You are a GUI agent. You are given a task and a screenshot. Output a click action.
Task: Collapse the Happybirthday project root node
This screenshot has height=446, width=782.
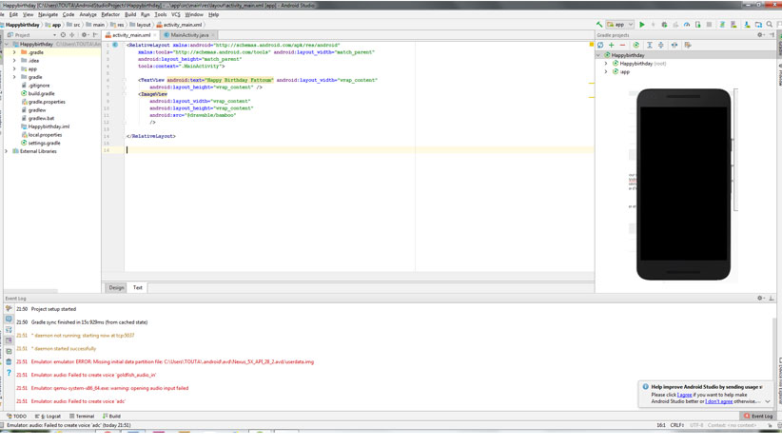[7, 44]
